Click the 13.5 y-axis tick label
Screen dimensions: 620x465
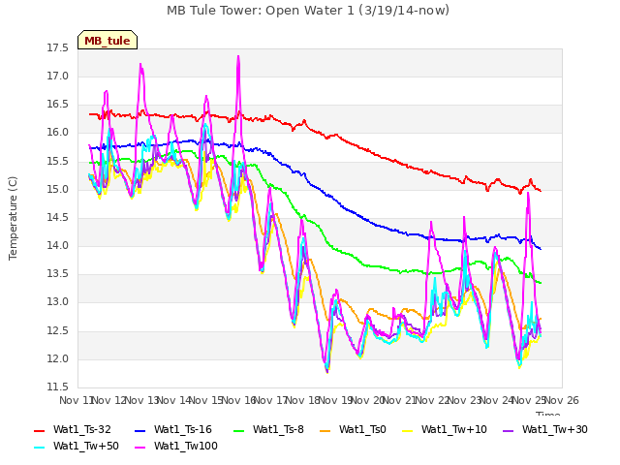pos(58,273)
